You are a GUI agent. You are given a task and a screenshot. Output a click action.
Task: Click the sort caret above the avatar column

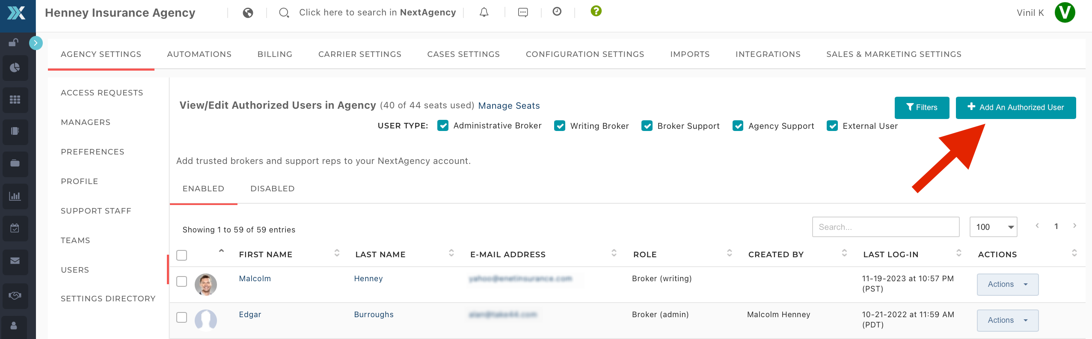pyautogui.click(x=221, y=251)
